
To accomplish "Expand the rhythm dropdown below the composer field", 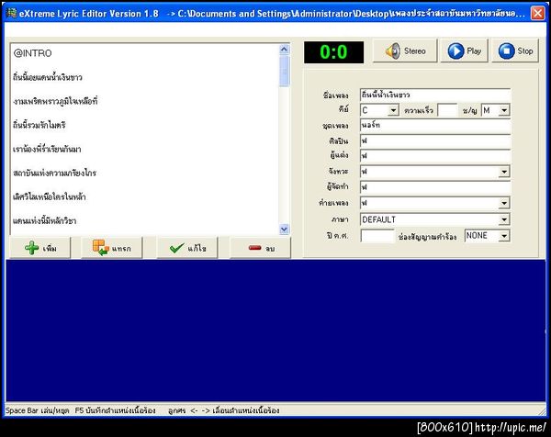I will [504, 172].
